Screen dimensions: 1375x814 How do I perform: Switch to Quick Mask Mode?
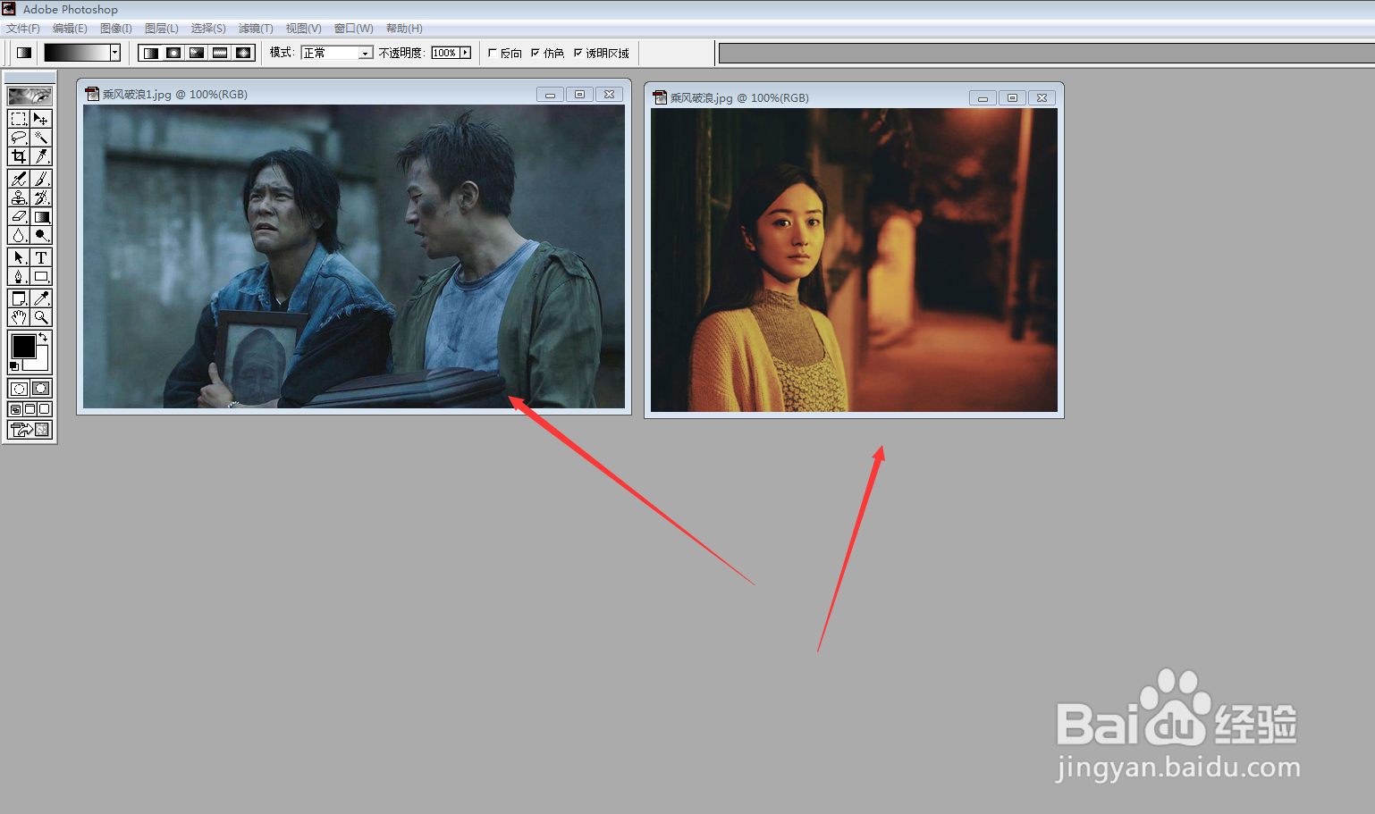click(x=41, y=389)
